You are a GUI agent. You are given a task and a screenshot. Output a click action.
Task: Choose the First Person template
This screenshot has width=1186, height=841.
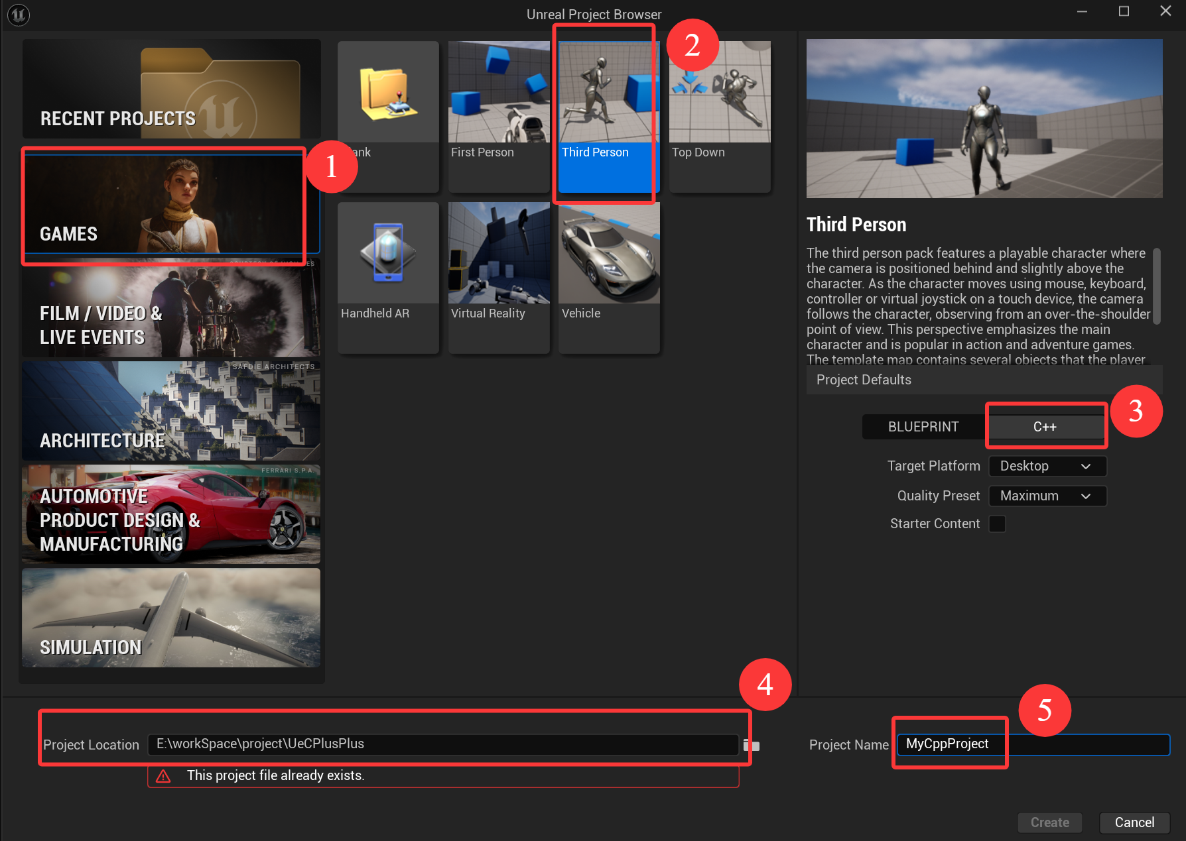499,117
